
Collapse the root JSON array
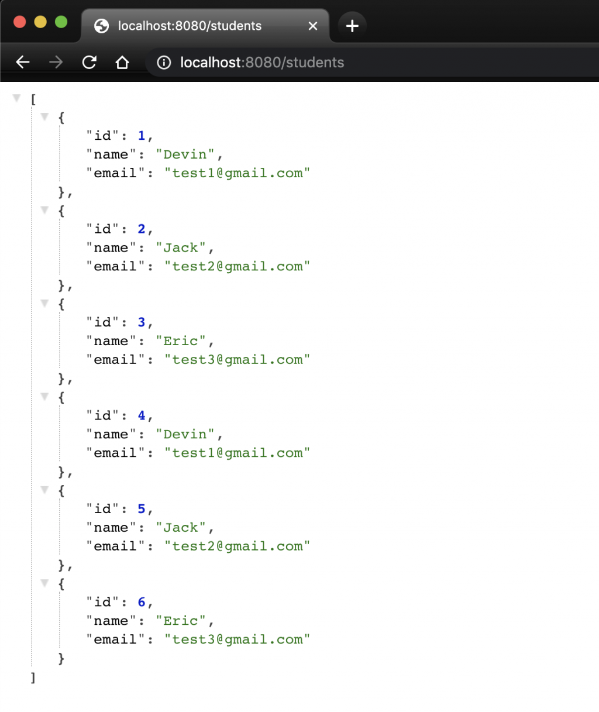(16, 98)
